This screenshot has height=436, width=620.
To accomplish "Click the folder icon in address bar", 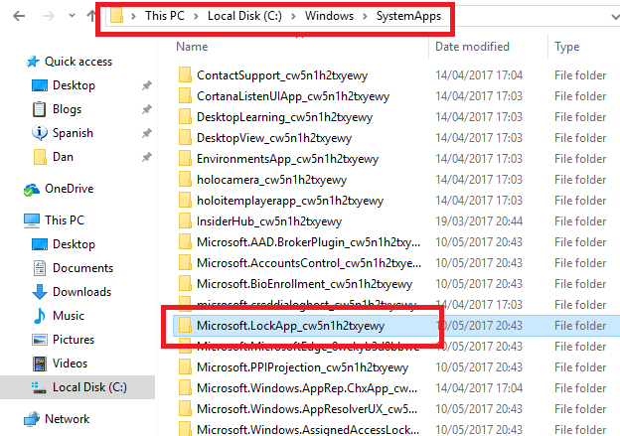I will coord(116,16).
